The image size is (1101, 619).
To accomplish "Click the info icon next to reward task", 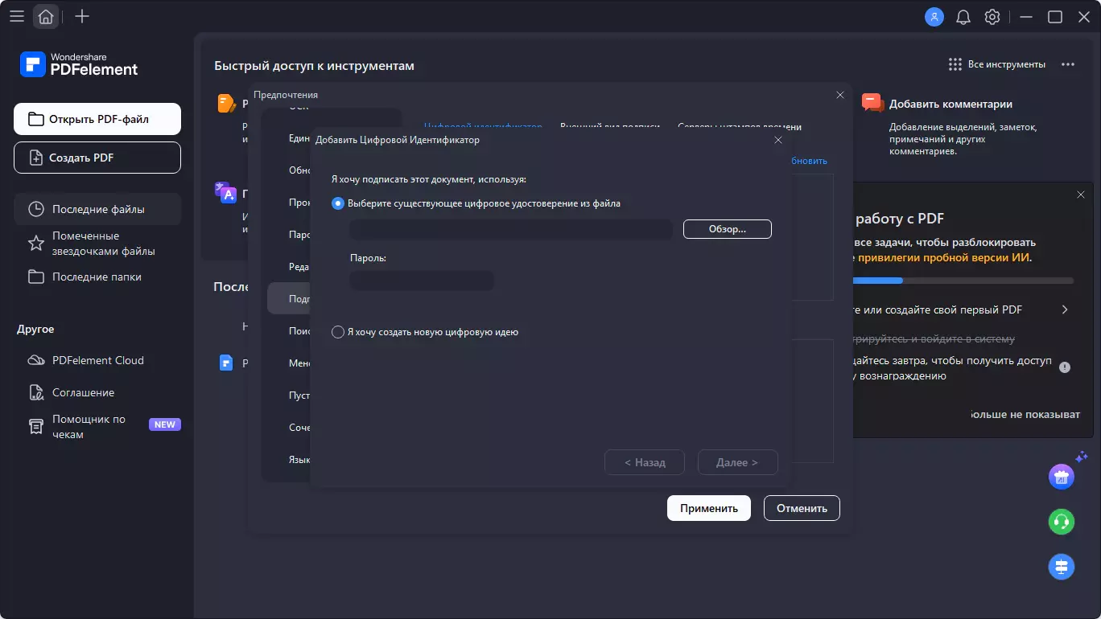I will tap(1065, 367).
